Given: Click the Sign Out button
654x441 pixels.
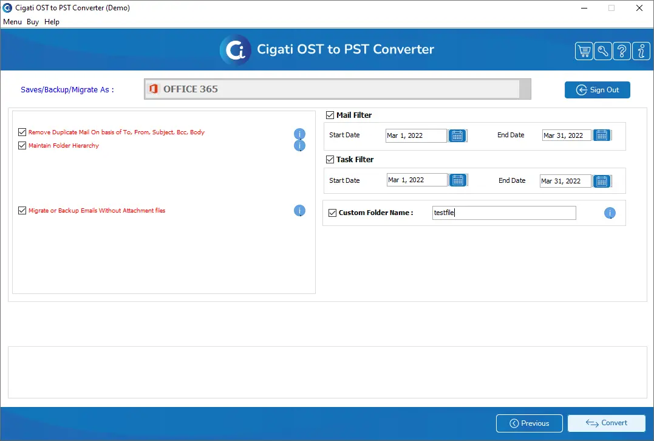Looking at the screenshot, I should click(598, 90).
